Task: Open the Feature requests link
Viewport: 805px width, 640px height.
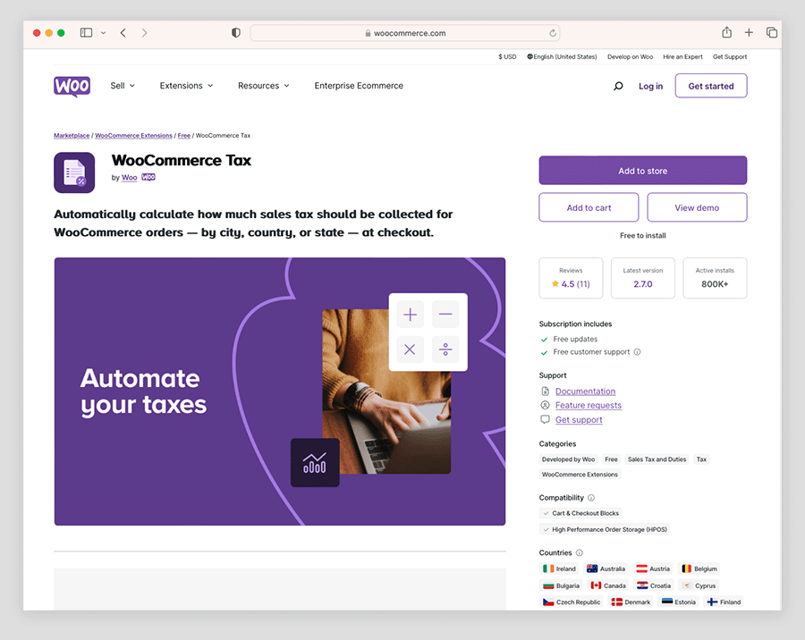Action: pos(589,405)
